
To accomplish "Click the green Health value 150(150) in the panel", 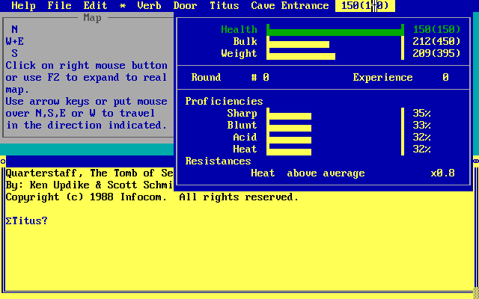I will coord(436,30).
